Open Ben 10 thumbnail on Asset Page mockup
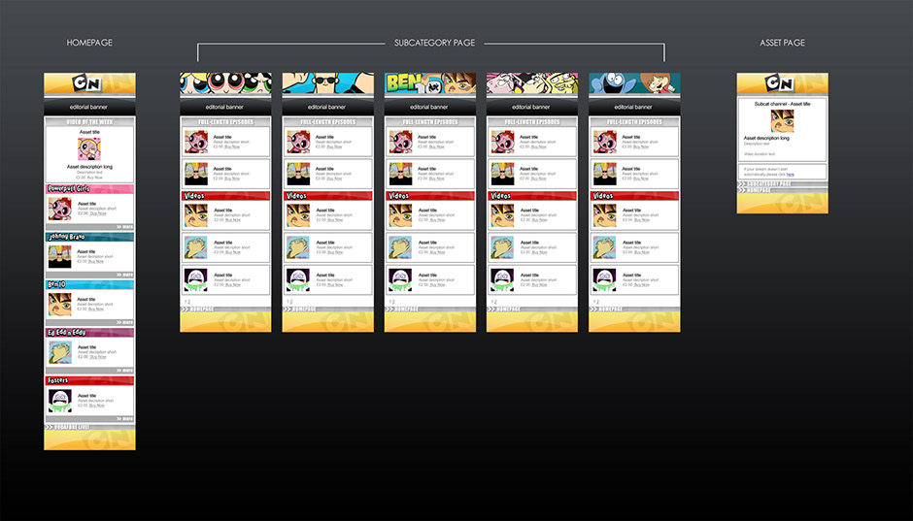This screenshot has height=521, width=913. click(782, 121)
